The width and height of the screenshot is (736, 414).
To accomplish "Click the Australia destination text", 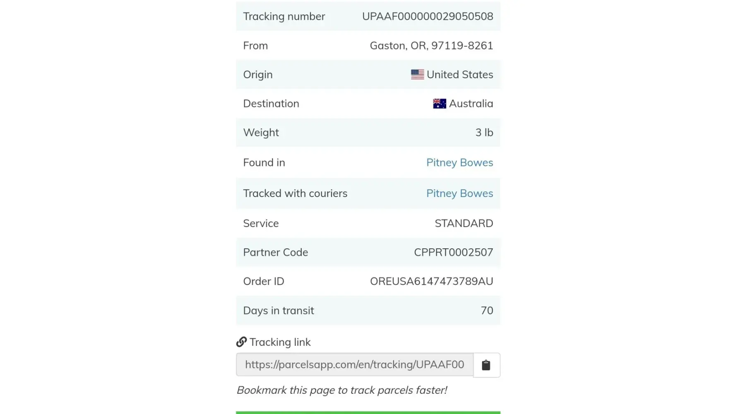I will (x=471, y=103).
